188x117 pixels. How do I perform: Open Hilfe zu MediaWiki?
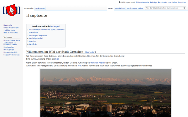[11, 33]
